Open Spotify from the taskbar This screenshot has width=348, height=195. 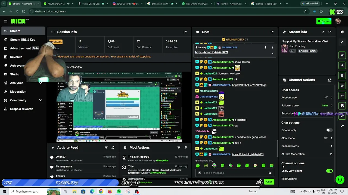tap(119, 191)
